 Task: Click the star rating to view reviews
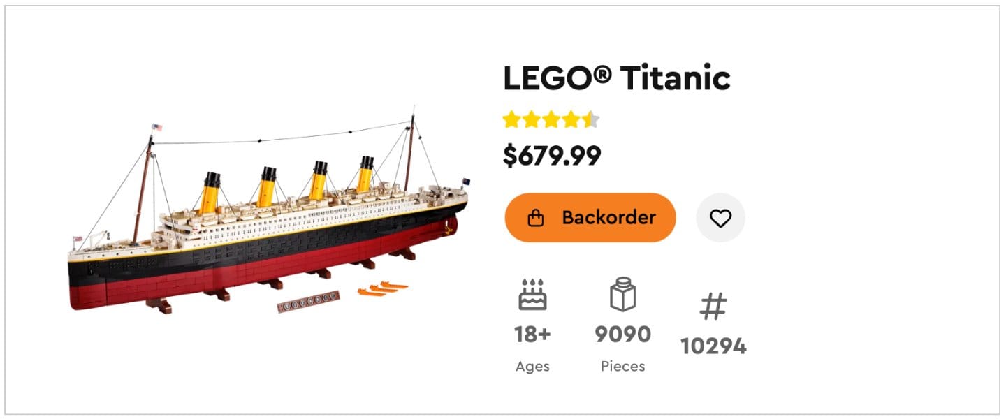tap(551, 120)
